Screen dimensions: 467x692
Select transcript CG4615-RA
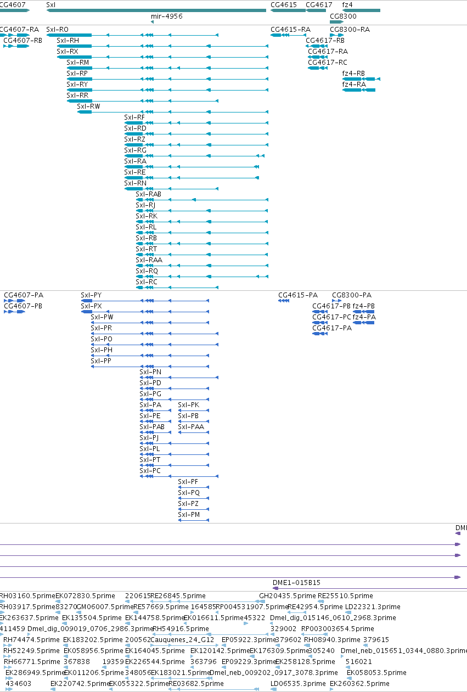[290, 30]
